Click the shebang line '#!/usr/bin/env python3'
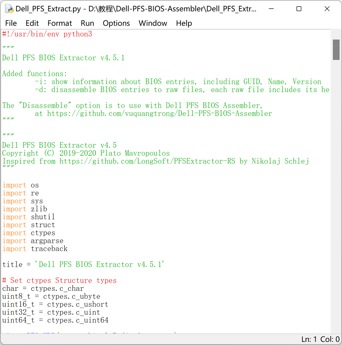The height and width of the screenshot is (345, 342). pos(47,34)
